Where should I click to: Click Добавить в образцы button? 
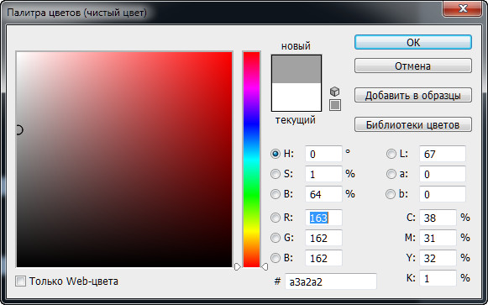pyautogui.click(x=413, y=95)
